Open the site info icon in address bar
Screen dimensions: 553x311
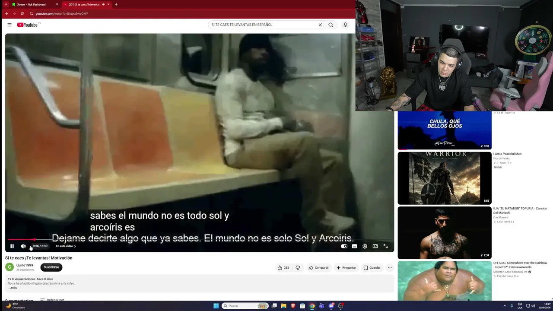(x=32, y=13)
